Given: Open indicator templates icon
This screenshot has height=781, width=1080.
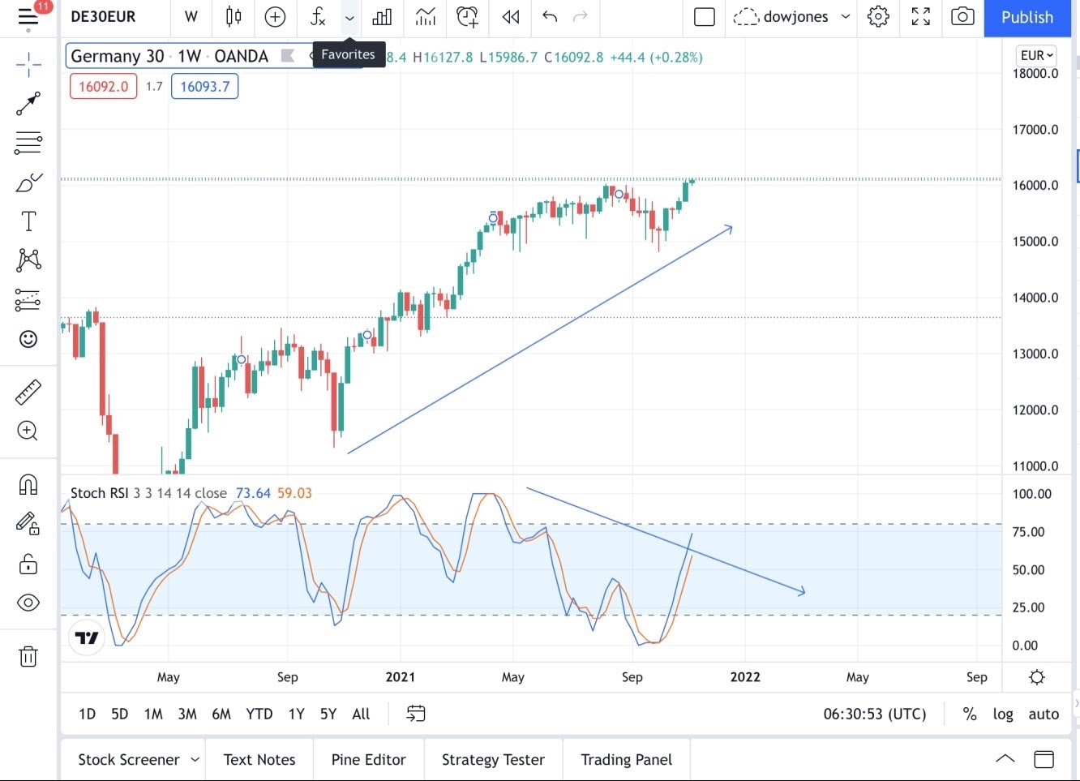Looking at the screenshot, I should click(x=425, y=17).
